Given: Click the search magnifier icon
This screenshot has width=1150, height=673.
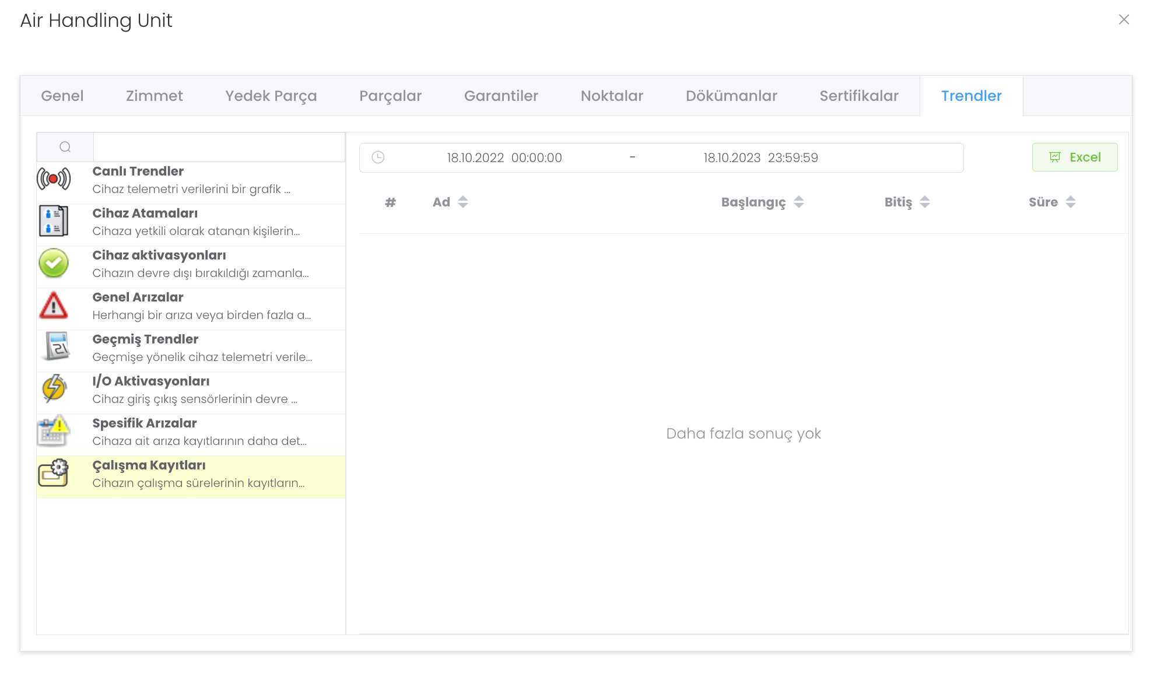Looking at the screenshot, I should (x=65, y=147).
